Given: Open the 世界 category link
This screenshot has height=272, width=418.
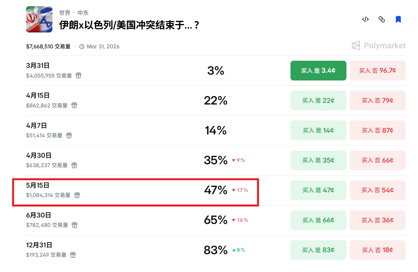Looking at the screenshot, I should (65, 13).
